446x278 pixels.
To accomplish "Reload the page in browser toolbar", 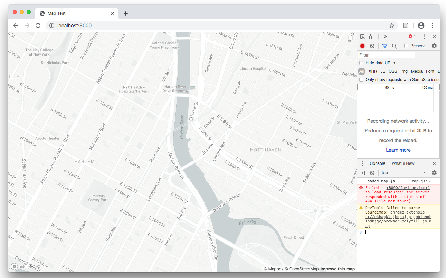I will point(38,26).
